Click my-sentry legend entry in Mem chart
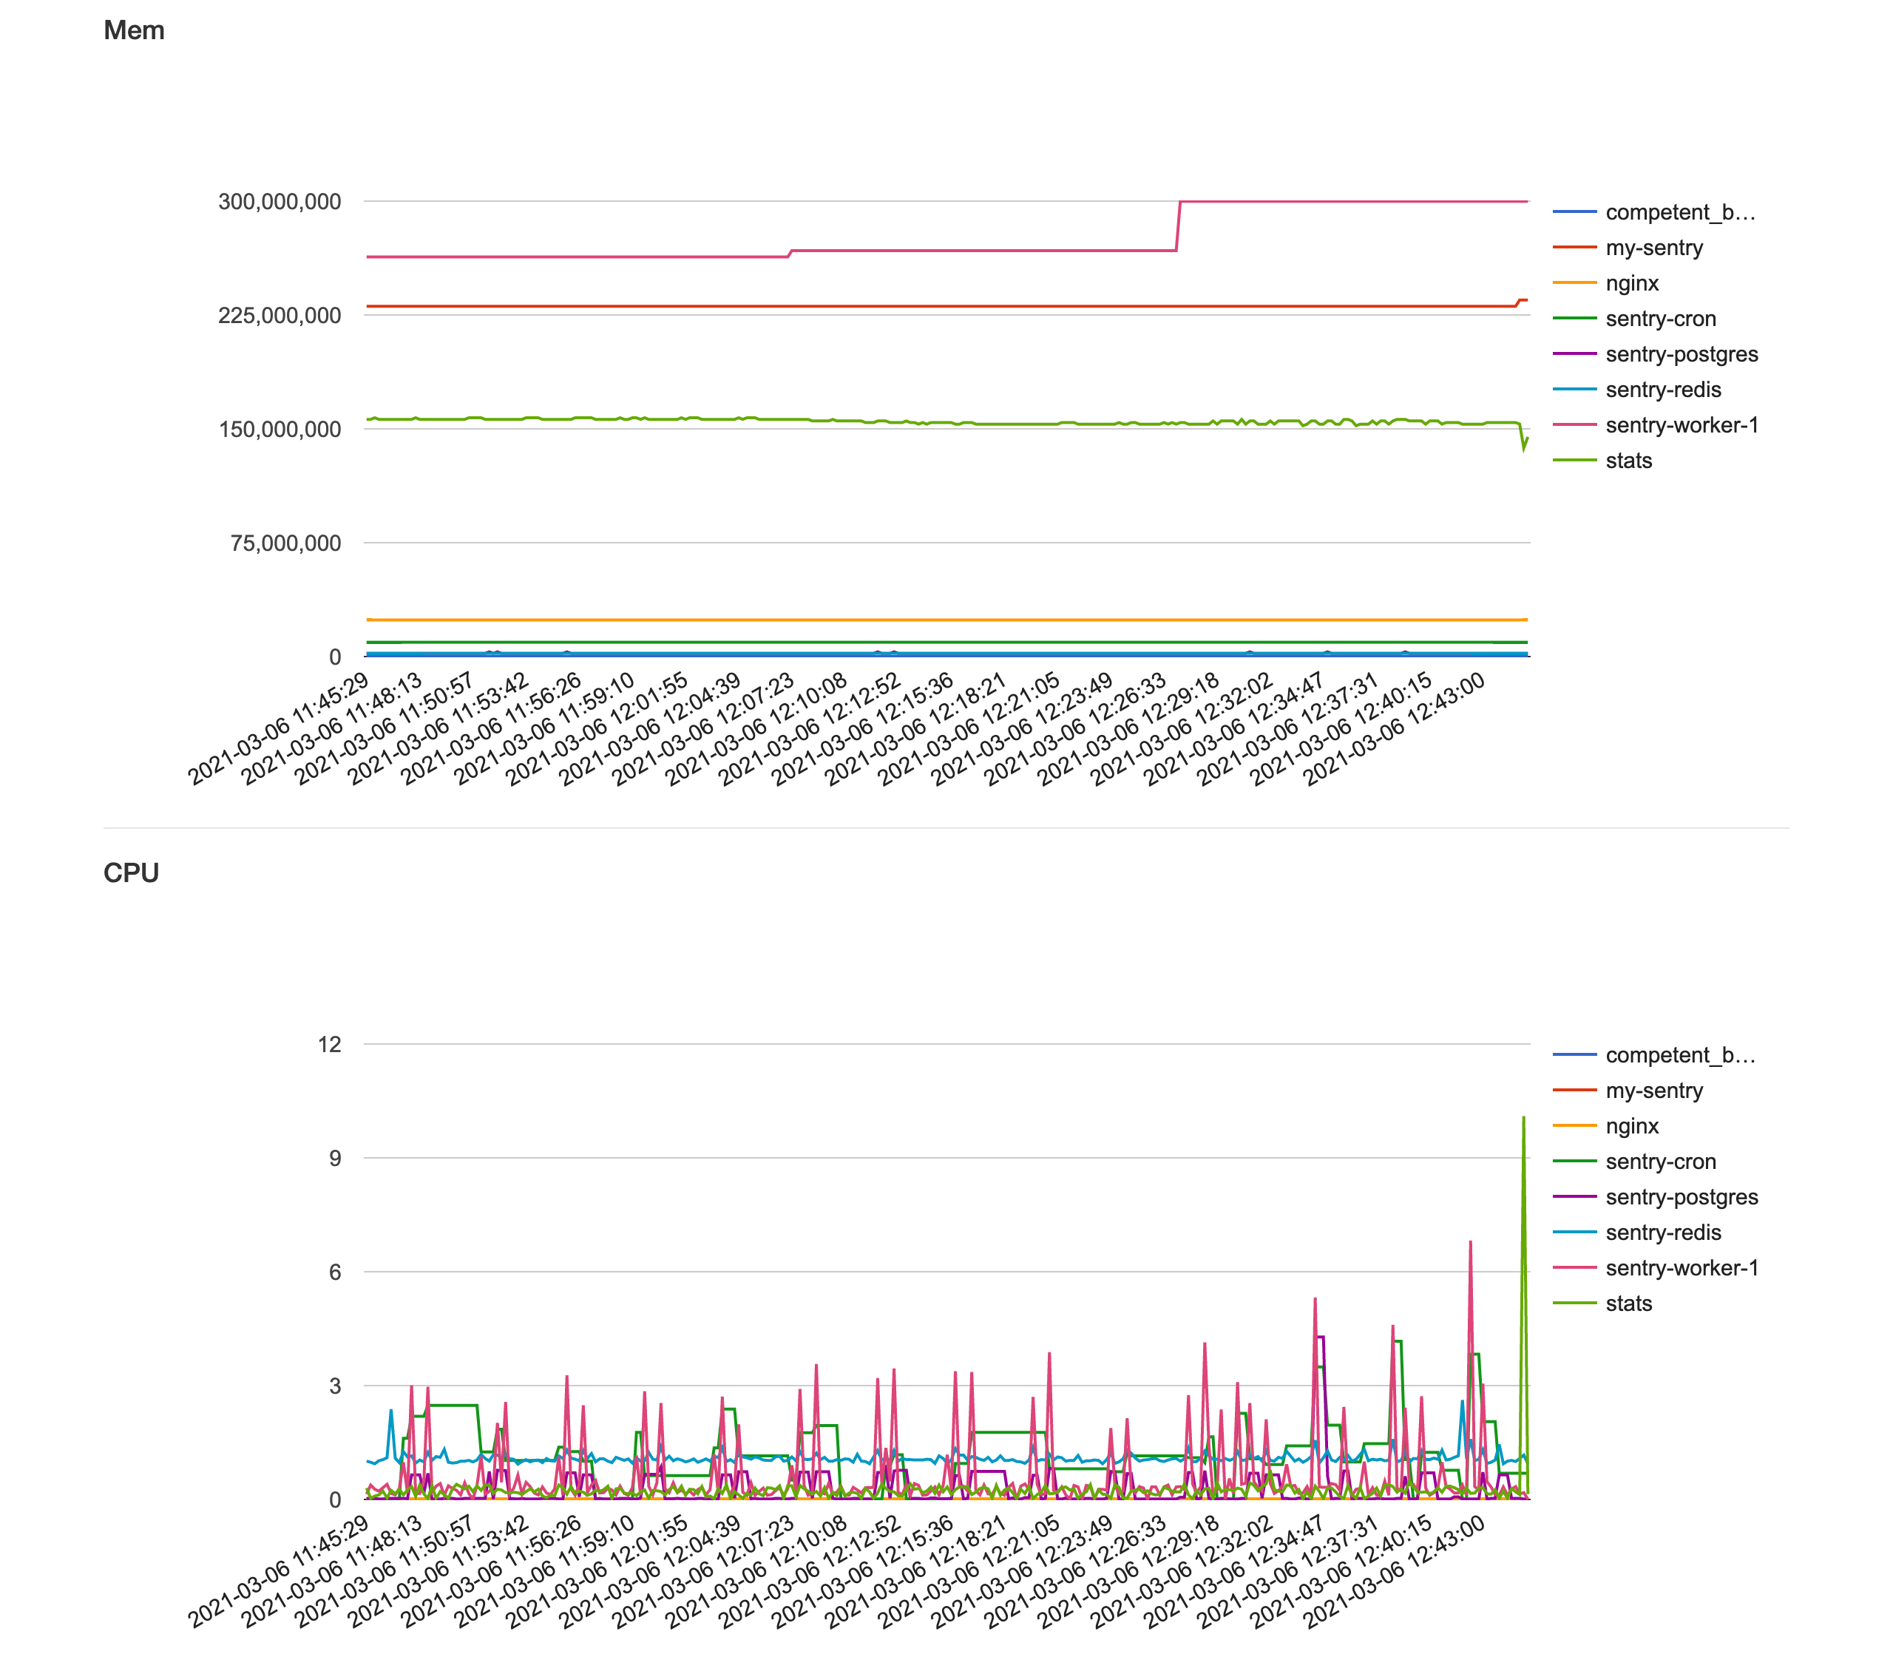 tap(1628, 248)
